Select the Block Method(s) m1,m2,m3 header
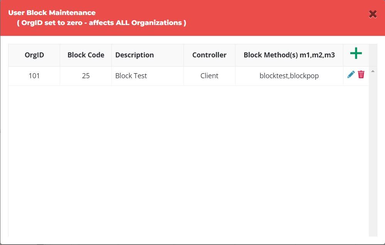 289,55
